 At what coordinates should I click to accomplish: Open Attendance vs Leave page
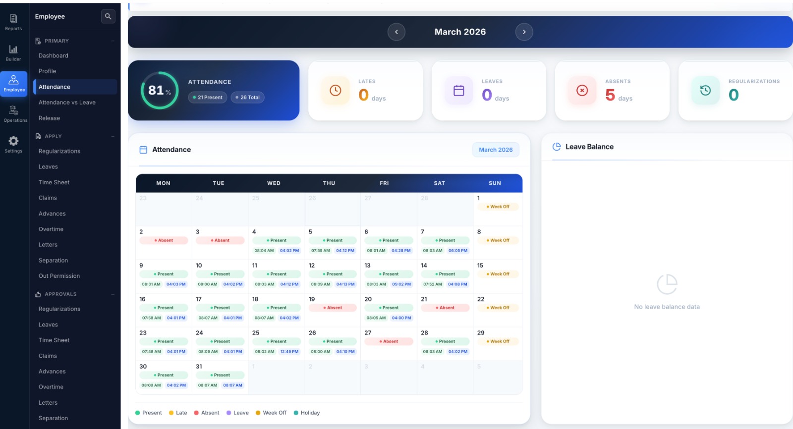tap(67, 103)
